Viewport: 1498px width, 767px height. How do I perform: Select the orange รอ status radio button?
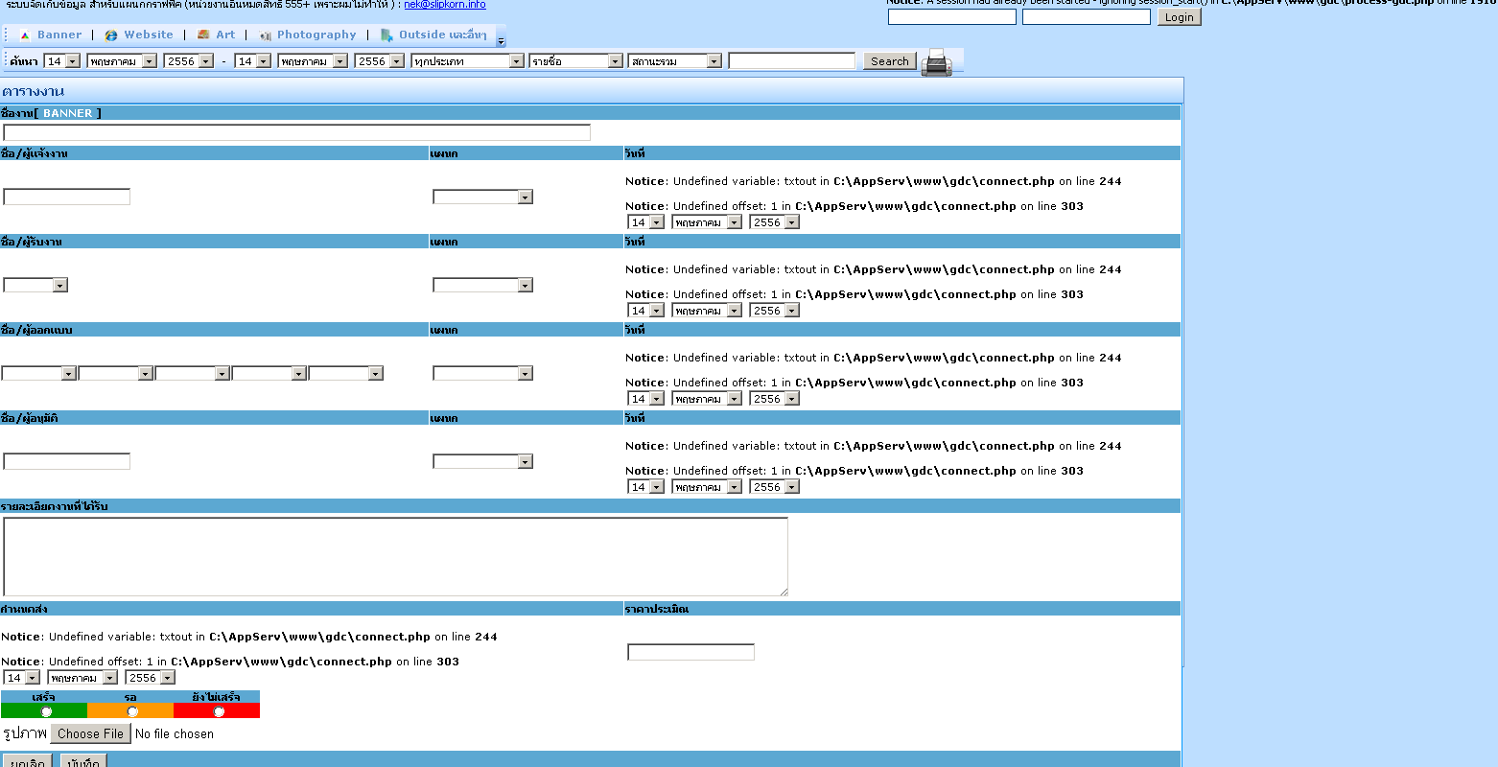[132, 711]
